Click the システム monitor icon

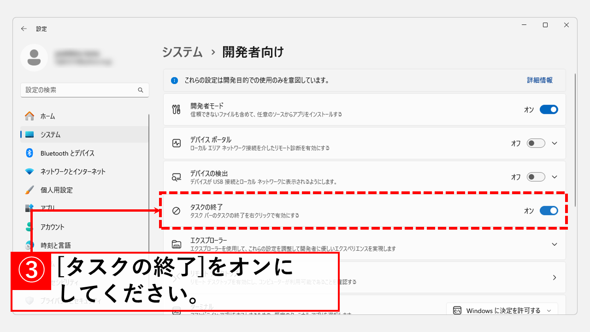29,135
